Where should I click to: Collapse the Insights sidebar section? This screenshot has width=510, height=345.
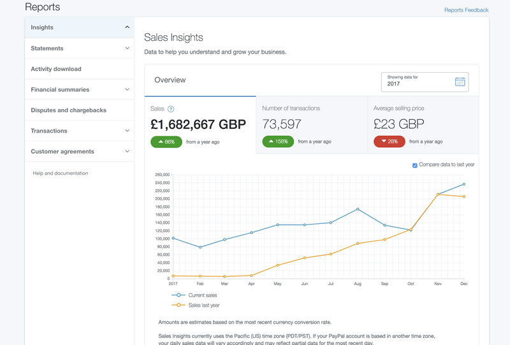127,27
